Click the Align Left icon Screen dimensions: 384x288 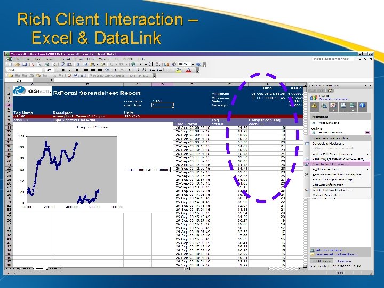(86, 70)
